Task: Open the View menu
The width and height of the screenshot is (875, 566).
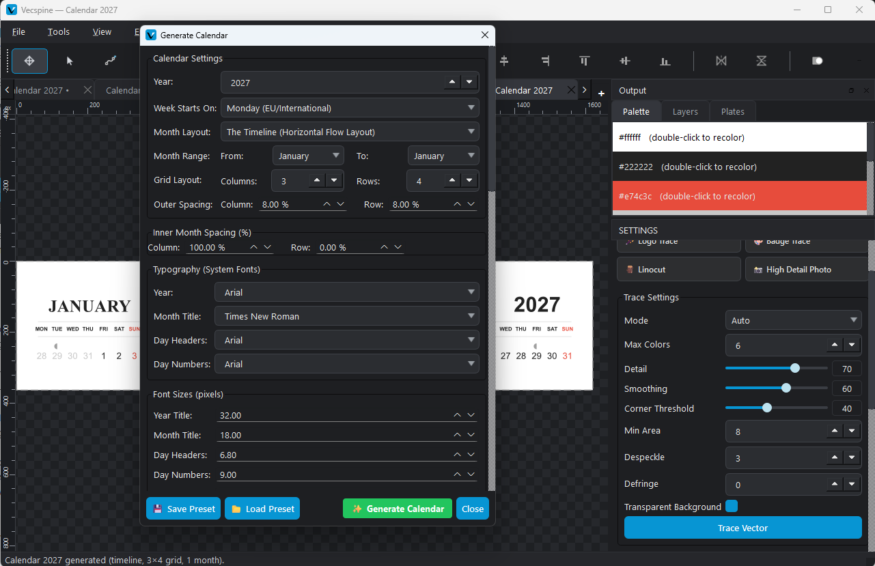Action: tap(102, 31)
